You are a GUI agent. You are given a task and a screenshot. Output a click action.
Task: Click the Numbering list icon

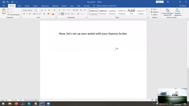(64, 10)
